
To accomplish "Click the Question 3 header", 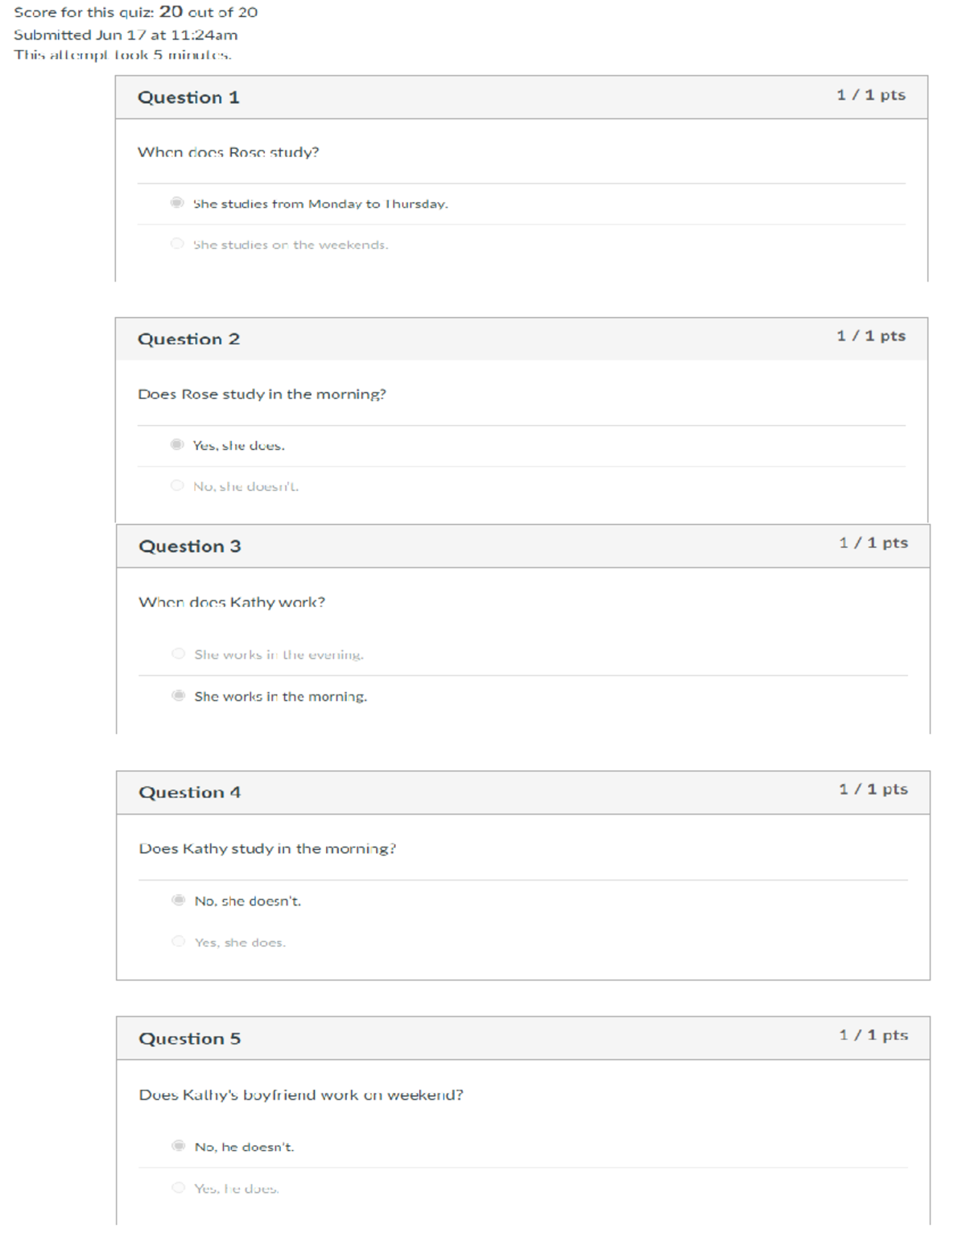I will pos(188,546).
